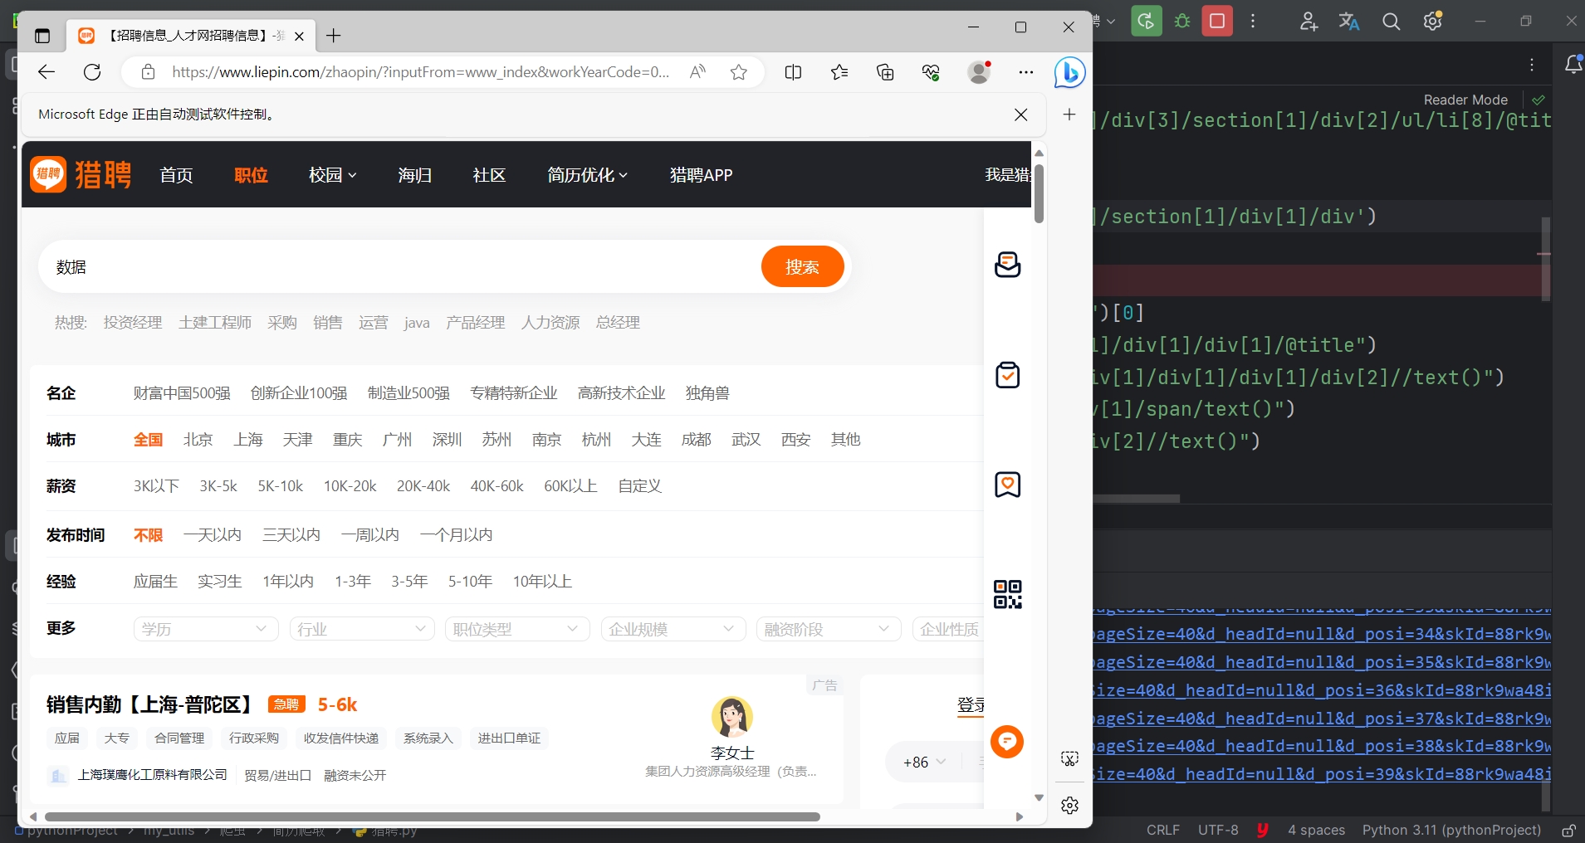Stop the running PyCharm script
This screenshot has height=843, width=1585.
tap(1217, 21)
